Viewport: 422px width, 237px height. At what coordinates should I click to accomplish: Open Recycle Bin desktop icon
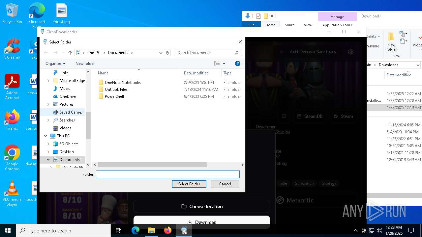pyautogui.click(x=12, y=14)
